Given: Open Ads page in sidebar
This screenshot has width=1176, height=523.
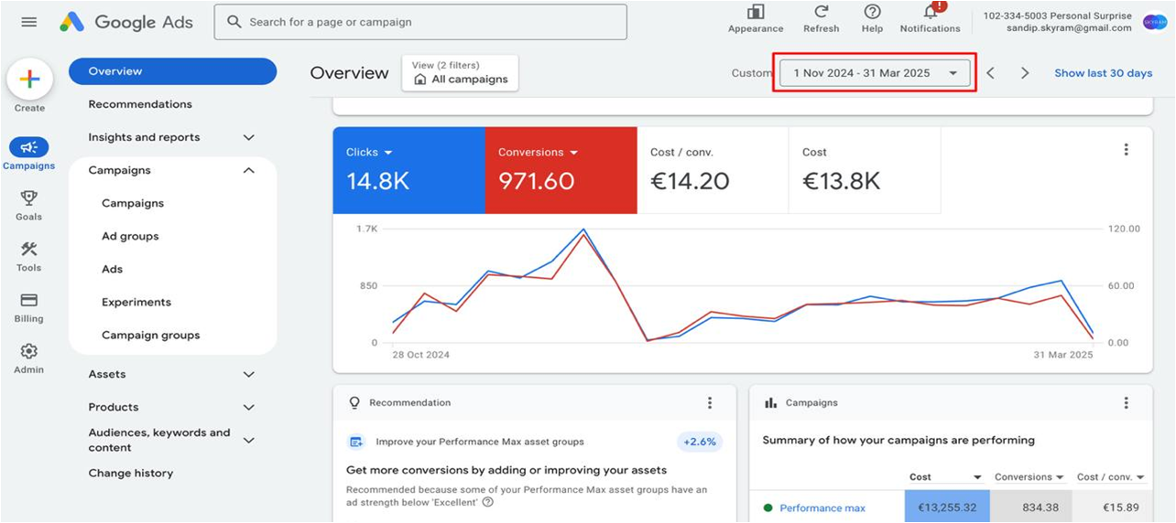Looking at the screenshot, I should [112, 269].
